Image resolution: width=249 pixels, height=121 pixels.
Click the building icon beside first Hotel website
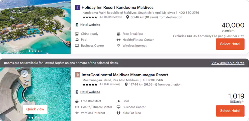77,25
